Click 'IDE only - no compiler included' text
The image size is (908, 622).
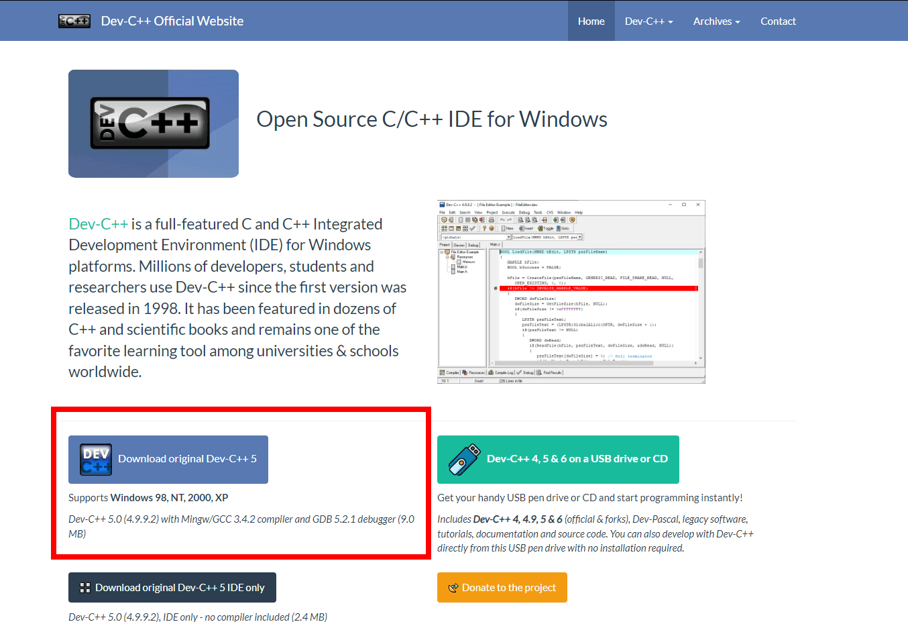point(198,617)
